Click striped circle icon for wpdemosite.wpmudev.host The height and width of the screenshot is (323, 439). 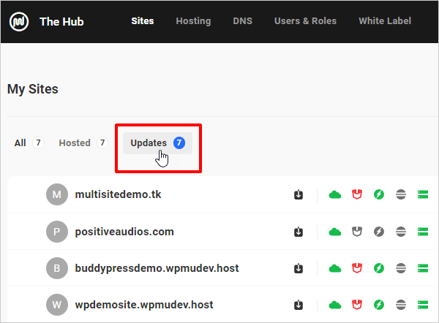[401, 305]
